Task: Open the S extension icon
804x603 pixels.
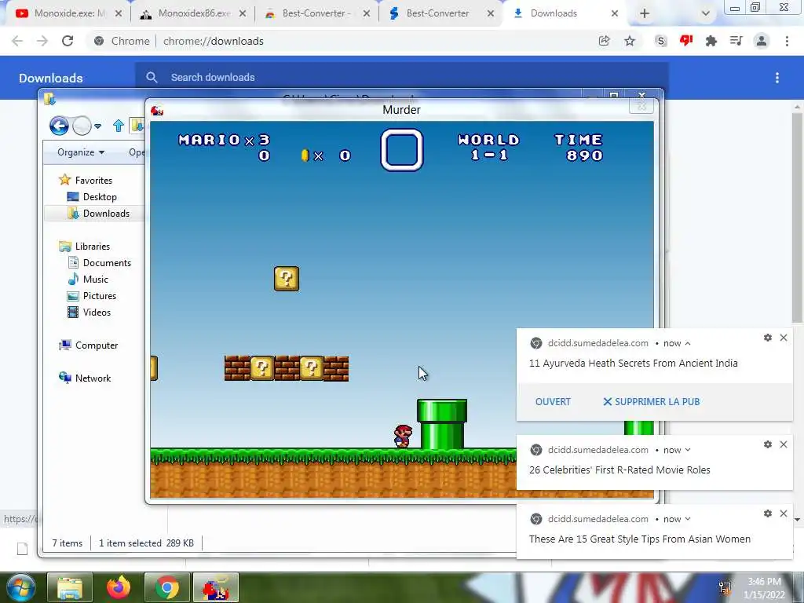Action: [661, 41]
